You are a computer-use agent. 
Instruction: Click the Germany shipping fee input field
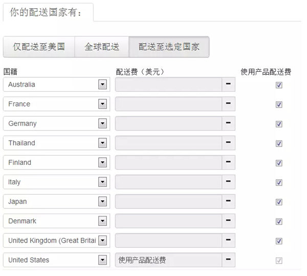(x=168, y=123)
